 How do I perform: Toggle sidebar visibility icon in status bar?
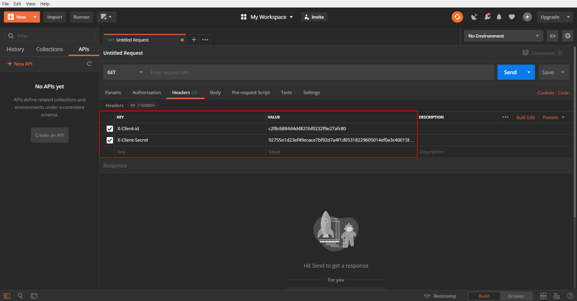(7, 296)
